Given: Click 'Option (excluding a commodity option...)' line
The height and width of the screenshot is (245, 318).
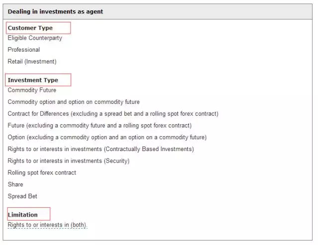Looking at the screenshot, I should tap(107, 137).
